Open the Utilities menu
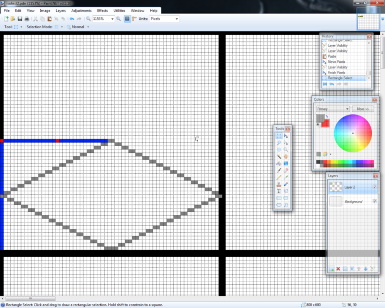This screenshot has height=308, width=385. [x=119, y=11]
